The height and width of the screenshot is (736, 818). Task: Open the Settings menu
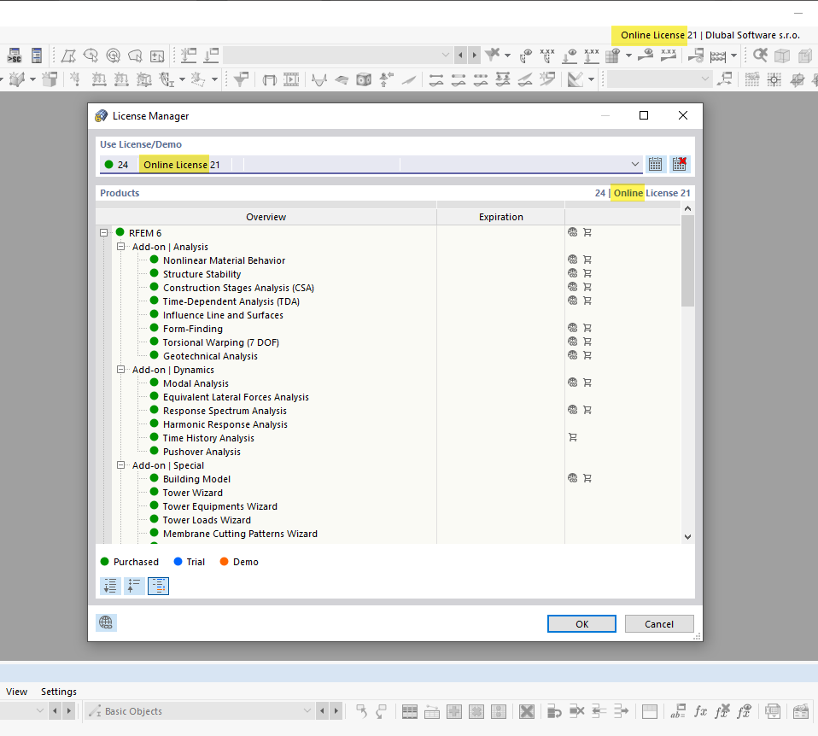click(59, 692)
